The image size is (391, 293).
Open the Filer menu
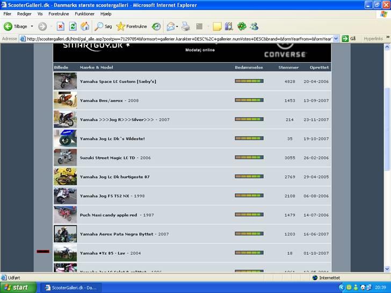coord(7,14)
